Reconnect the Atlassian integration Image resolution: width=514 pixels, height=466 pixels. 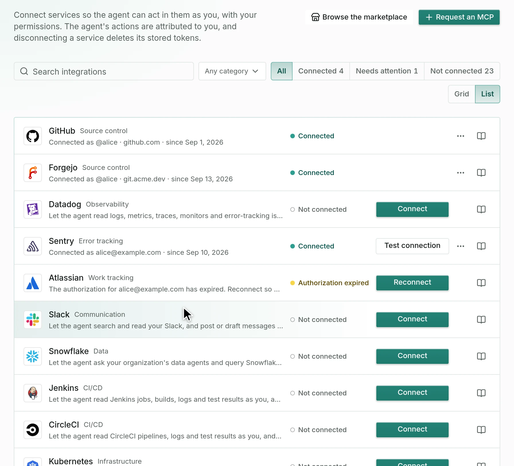tap(412, 283)
